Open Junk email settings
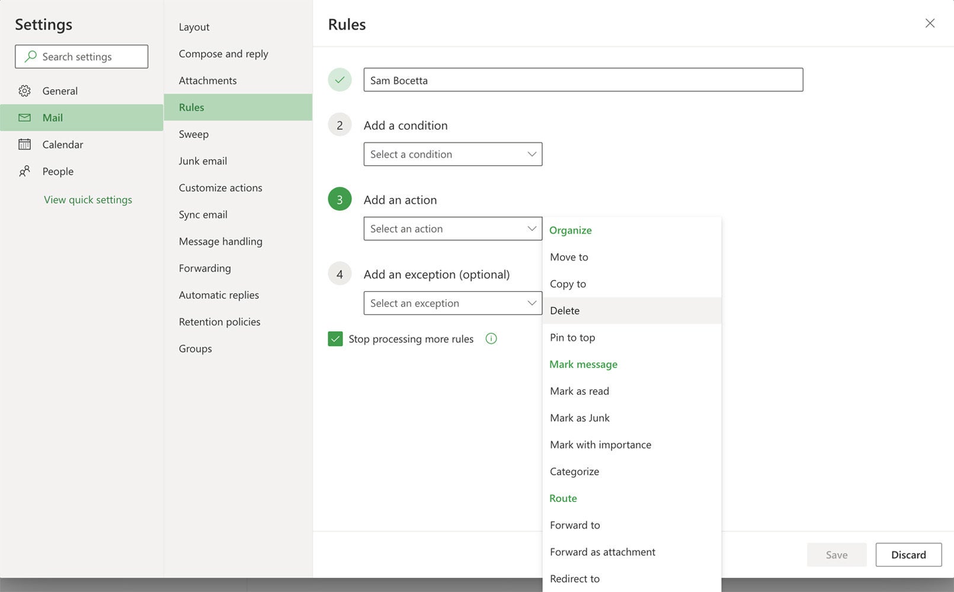 238,161
